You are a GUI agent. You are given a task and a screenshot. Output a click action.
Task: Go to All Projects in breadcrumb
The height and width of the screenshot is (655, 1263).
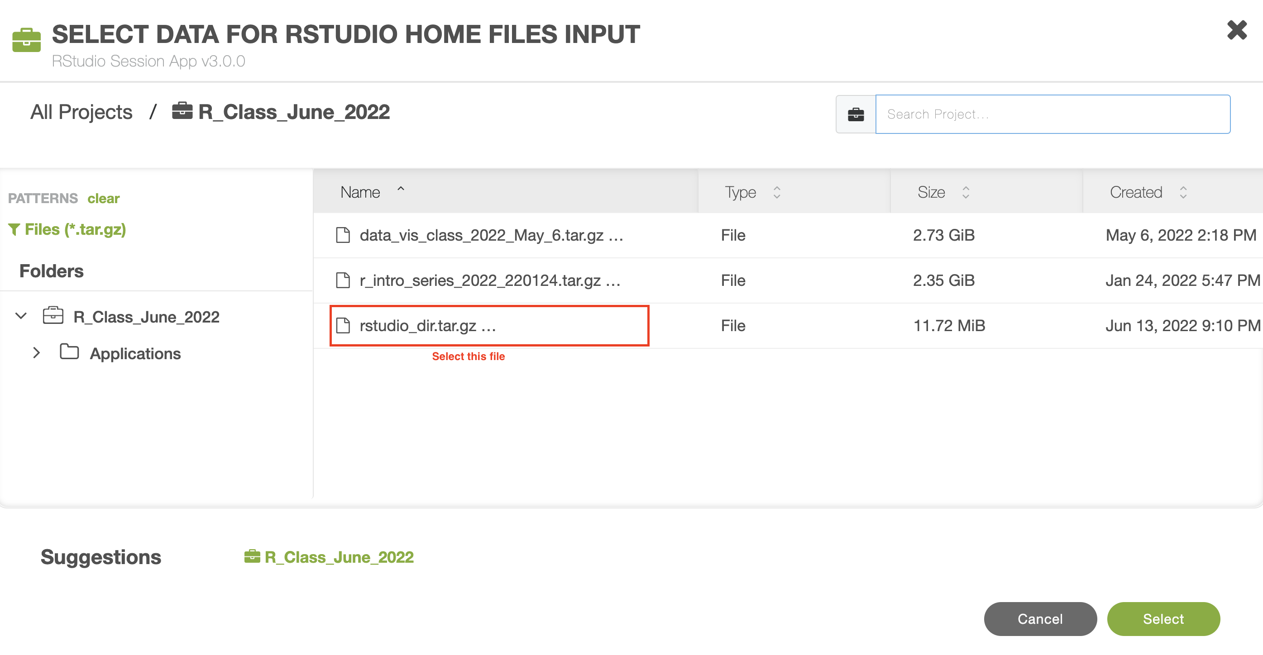[x=81, y=112]
